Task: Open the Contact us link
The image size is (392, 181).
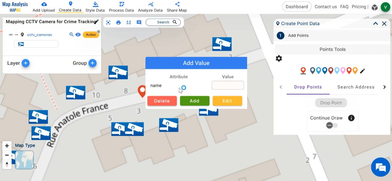Action: pos(326,7)
